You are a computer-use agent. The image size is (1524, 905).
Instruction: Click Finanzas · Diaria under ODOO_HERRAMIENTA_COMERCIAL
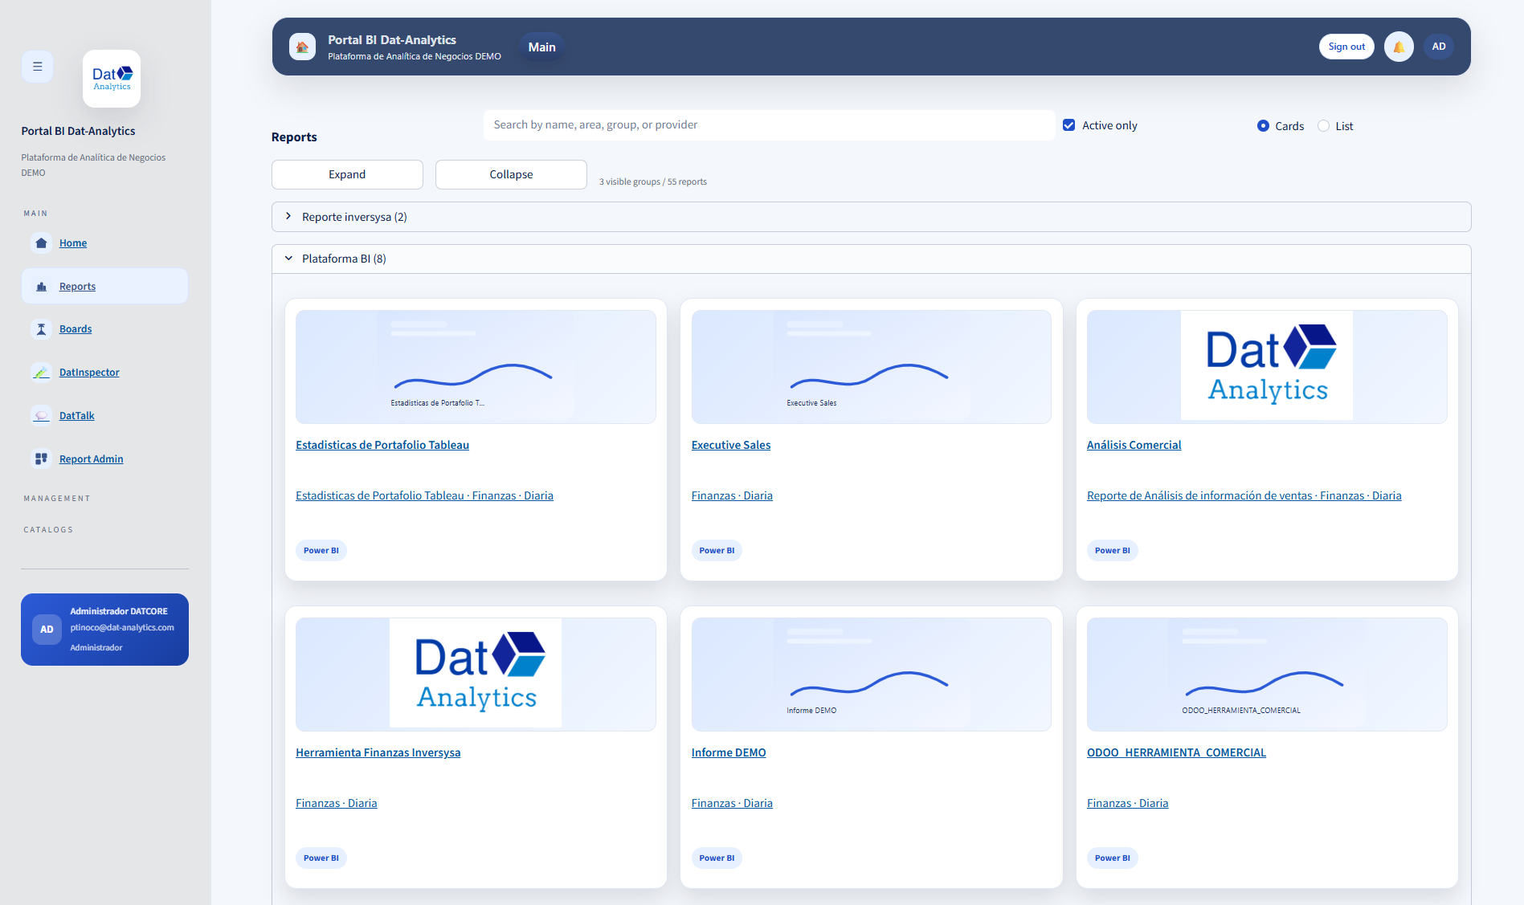[1128, 803]
